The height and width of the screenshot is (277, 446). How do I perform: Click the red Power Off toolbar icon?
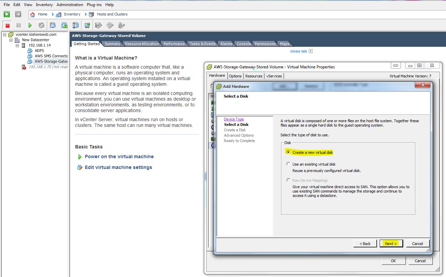tap(7, 25)
